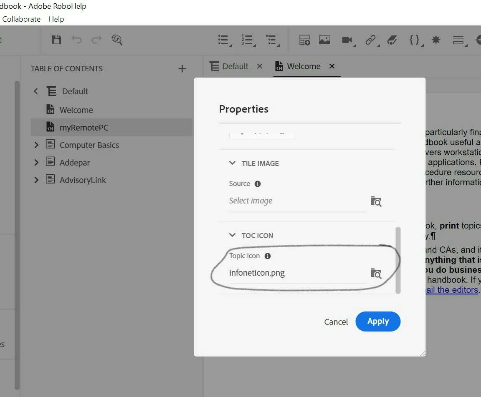The width and height of the screenshot is (481, 397).
Task: Add new TOC item with plus icon
Action: [x=182, y=69]
